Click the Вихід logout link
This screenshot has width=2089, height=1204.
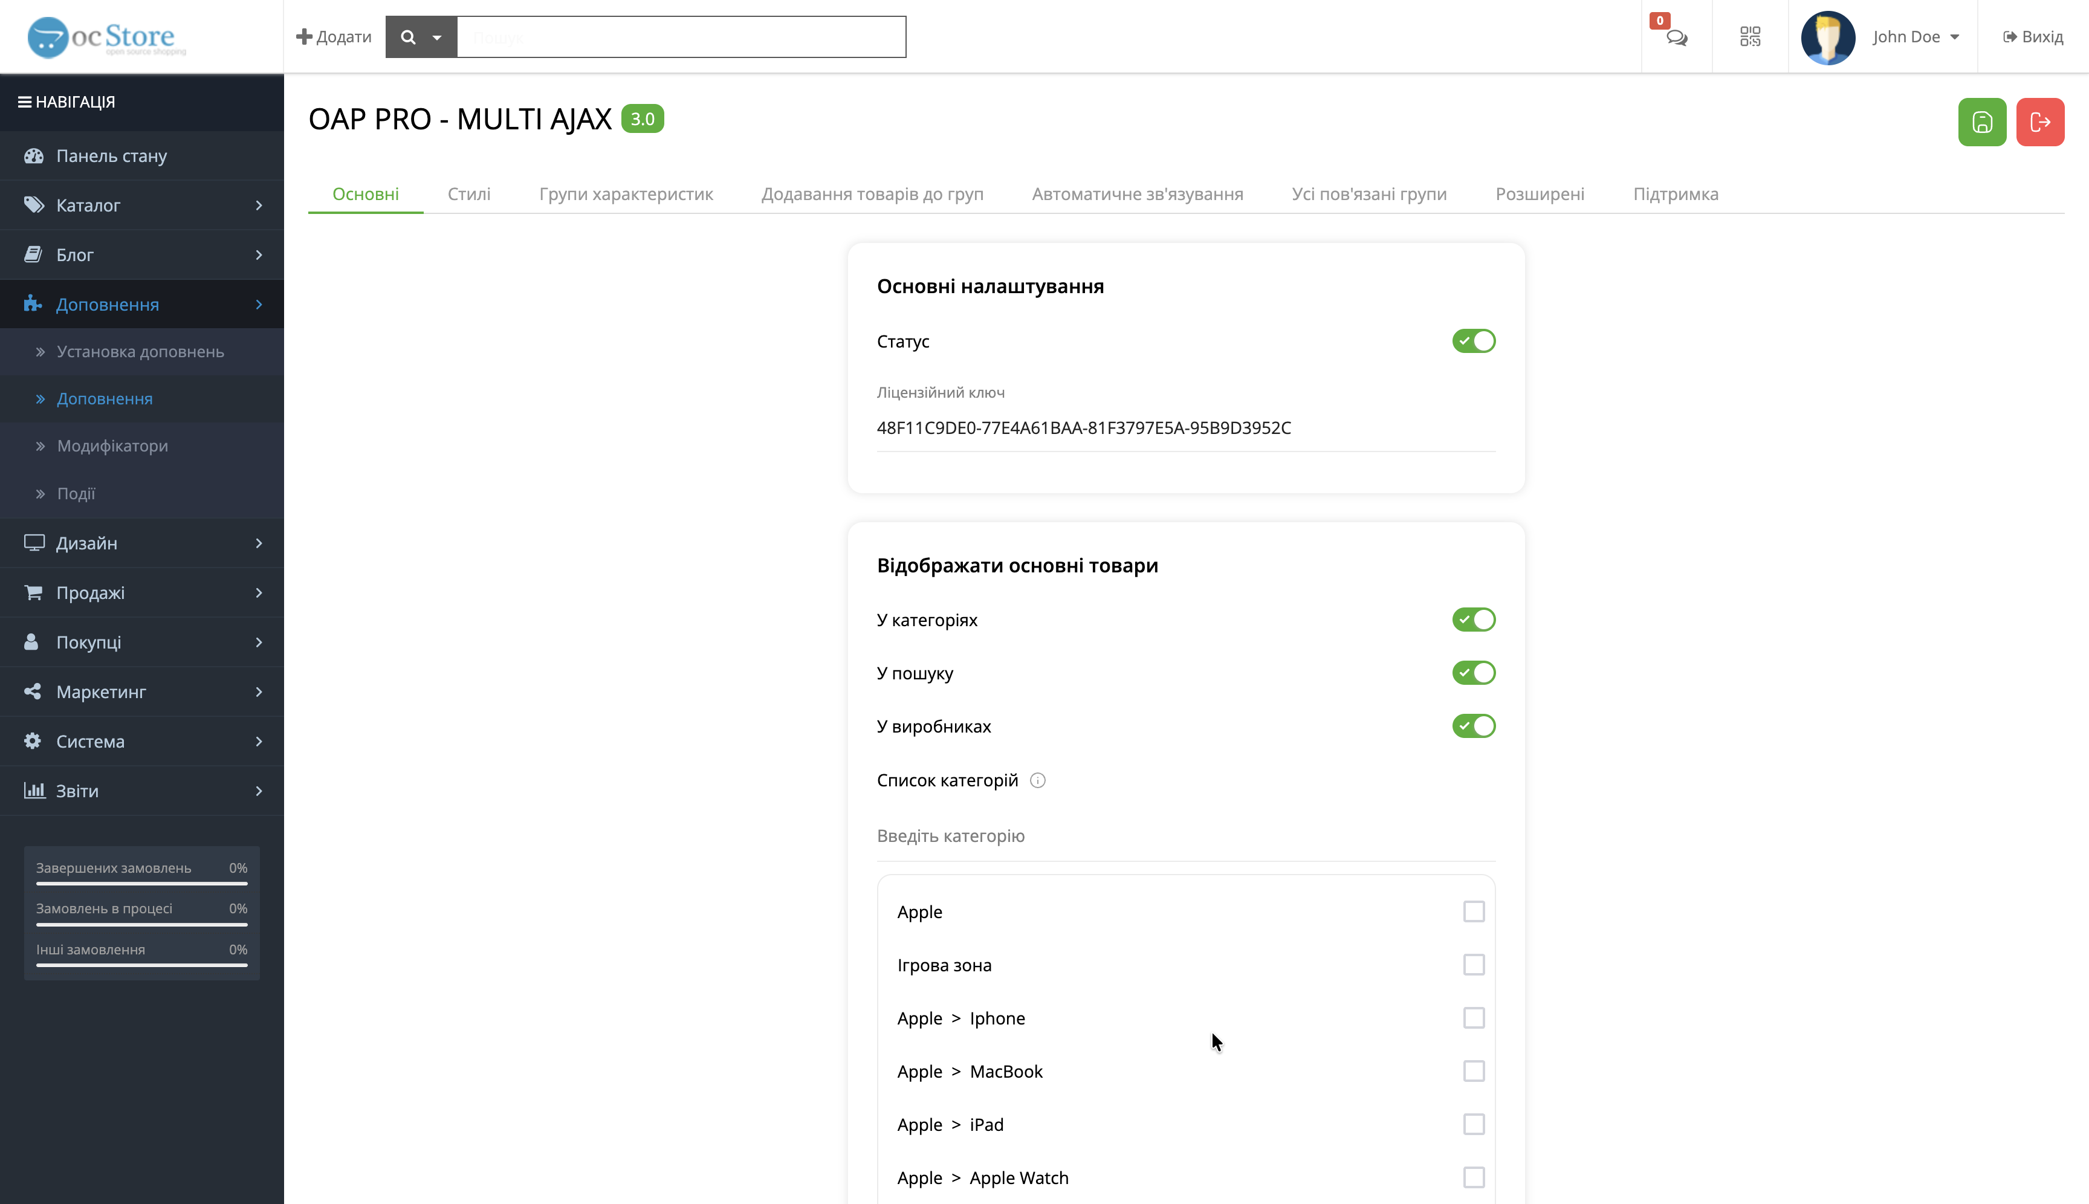pyautogui.click(x=2032, y=37)
